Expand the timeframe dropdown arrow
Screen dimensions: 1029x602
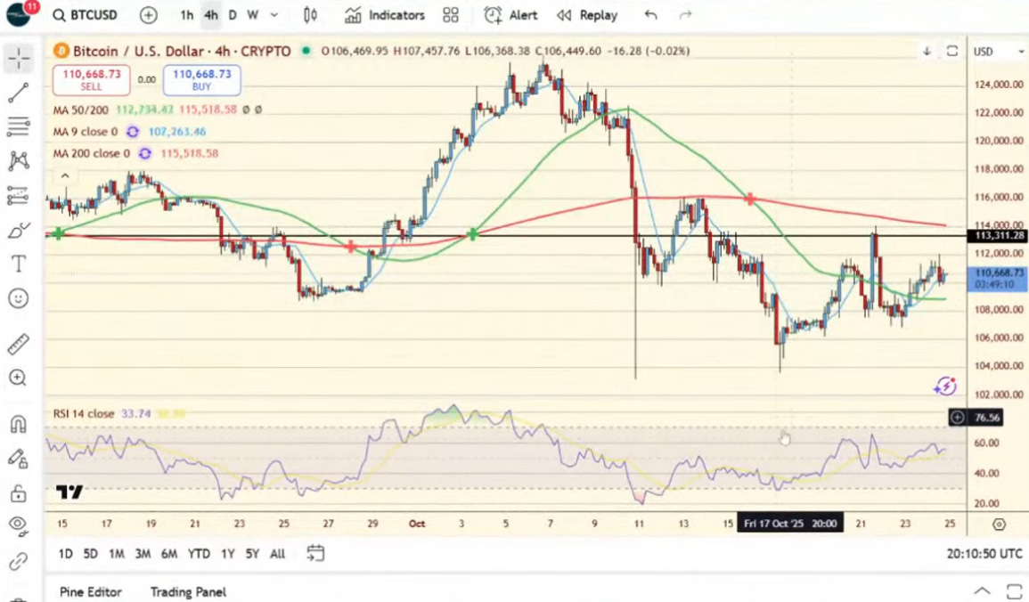tap(274, 14)
